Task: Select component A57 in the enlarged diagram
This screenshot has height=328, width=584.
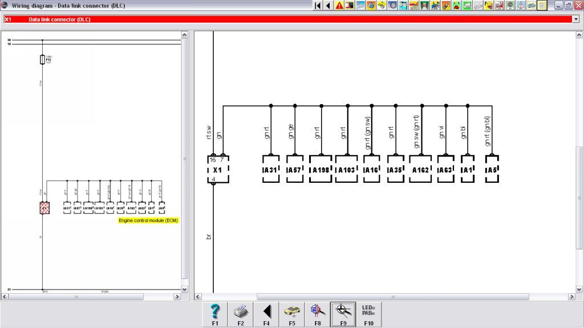Action: point(295,170)
